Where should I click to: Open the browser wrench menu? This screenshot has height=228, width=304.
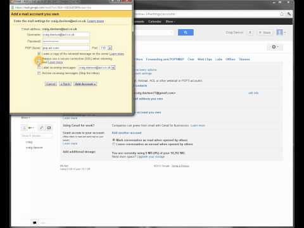[289, 14]
